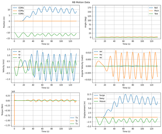Select the Yaw legend label
This screenshot has width=162, height=134.
156,14
